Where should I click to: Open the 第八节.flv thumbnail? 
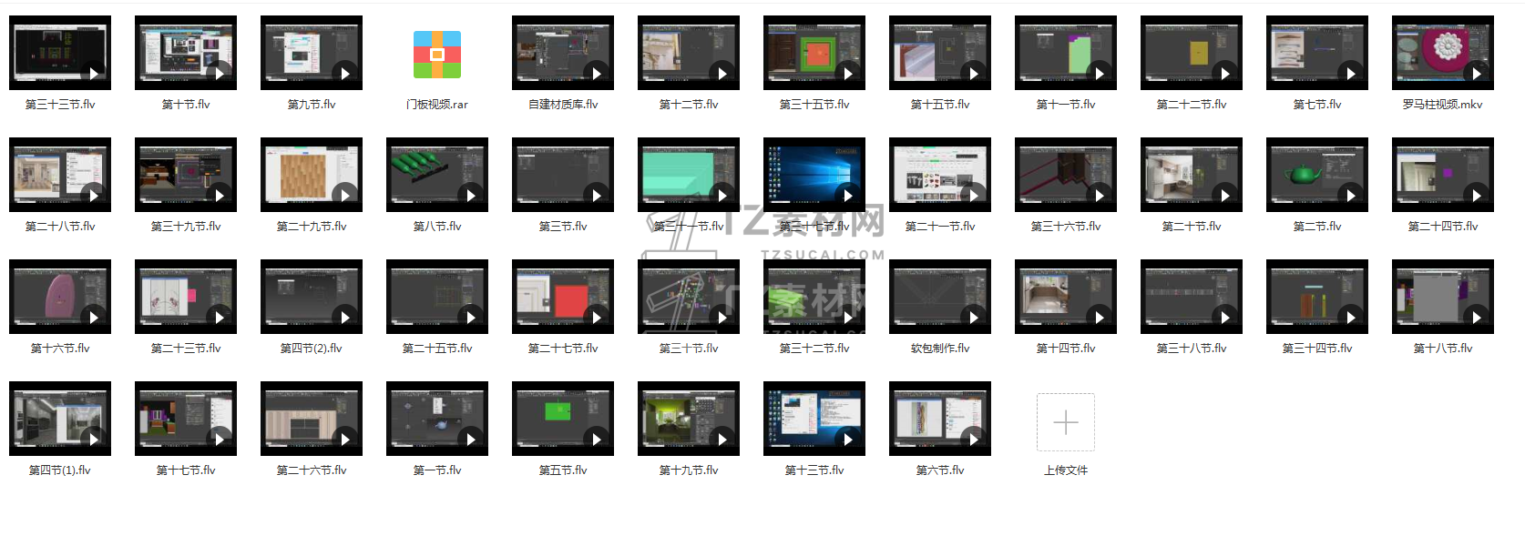[437, 175]
